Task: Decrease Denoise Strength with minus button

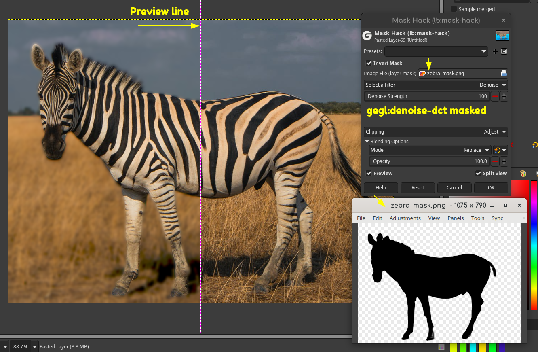Action: 495,96
